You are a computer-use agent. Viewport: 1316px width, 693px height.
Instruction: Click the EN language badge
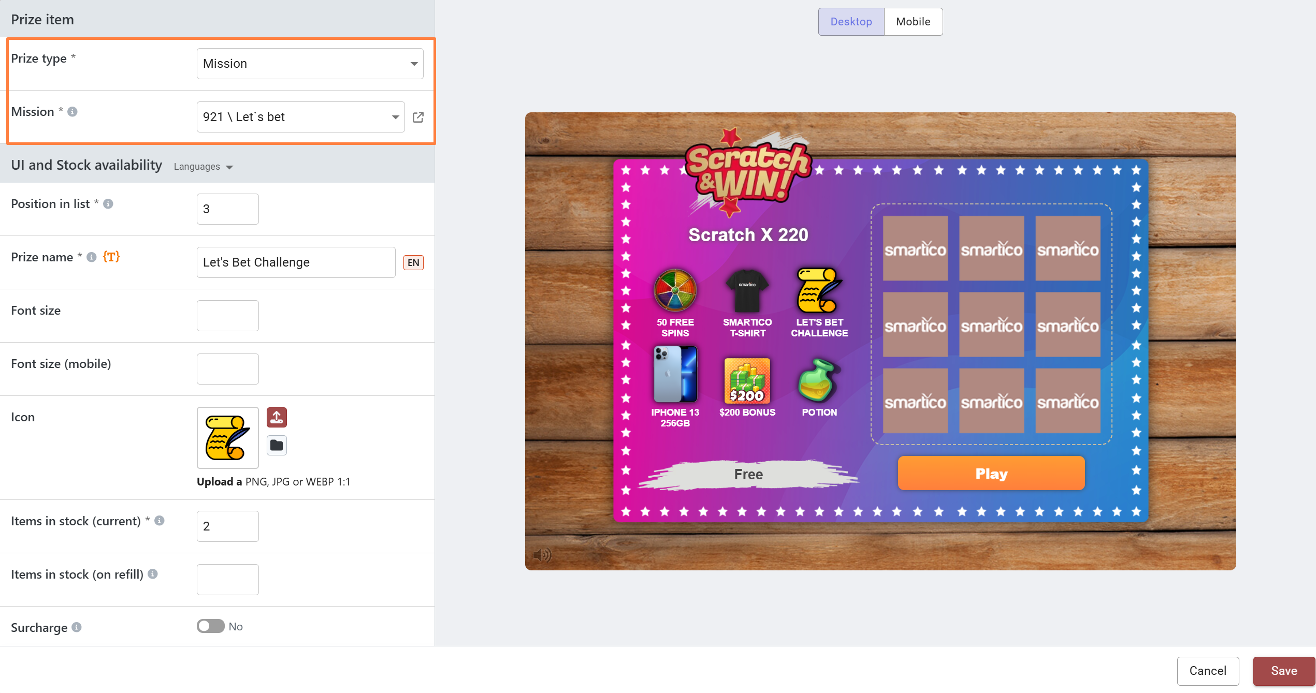click(413, 263)
